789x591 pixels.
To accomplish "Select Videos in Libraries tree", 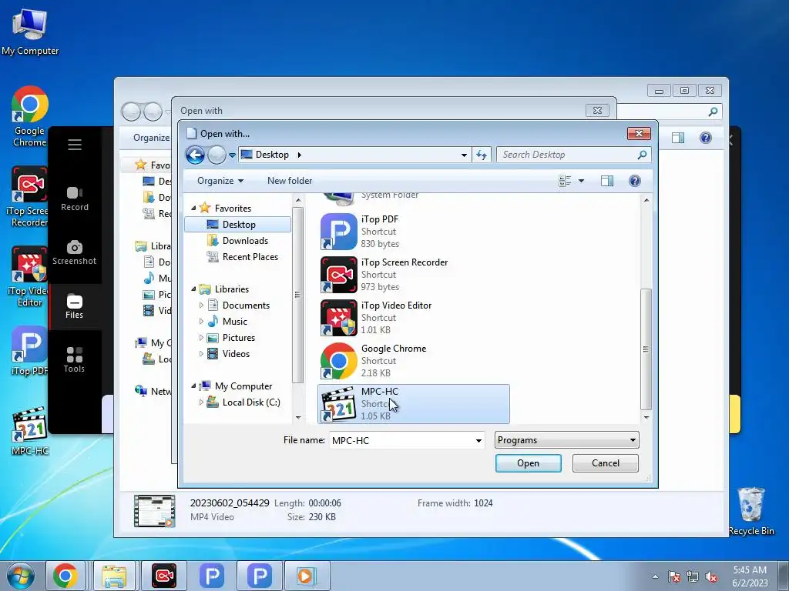I will click(x=236, y=354).
